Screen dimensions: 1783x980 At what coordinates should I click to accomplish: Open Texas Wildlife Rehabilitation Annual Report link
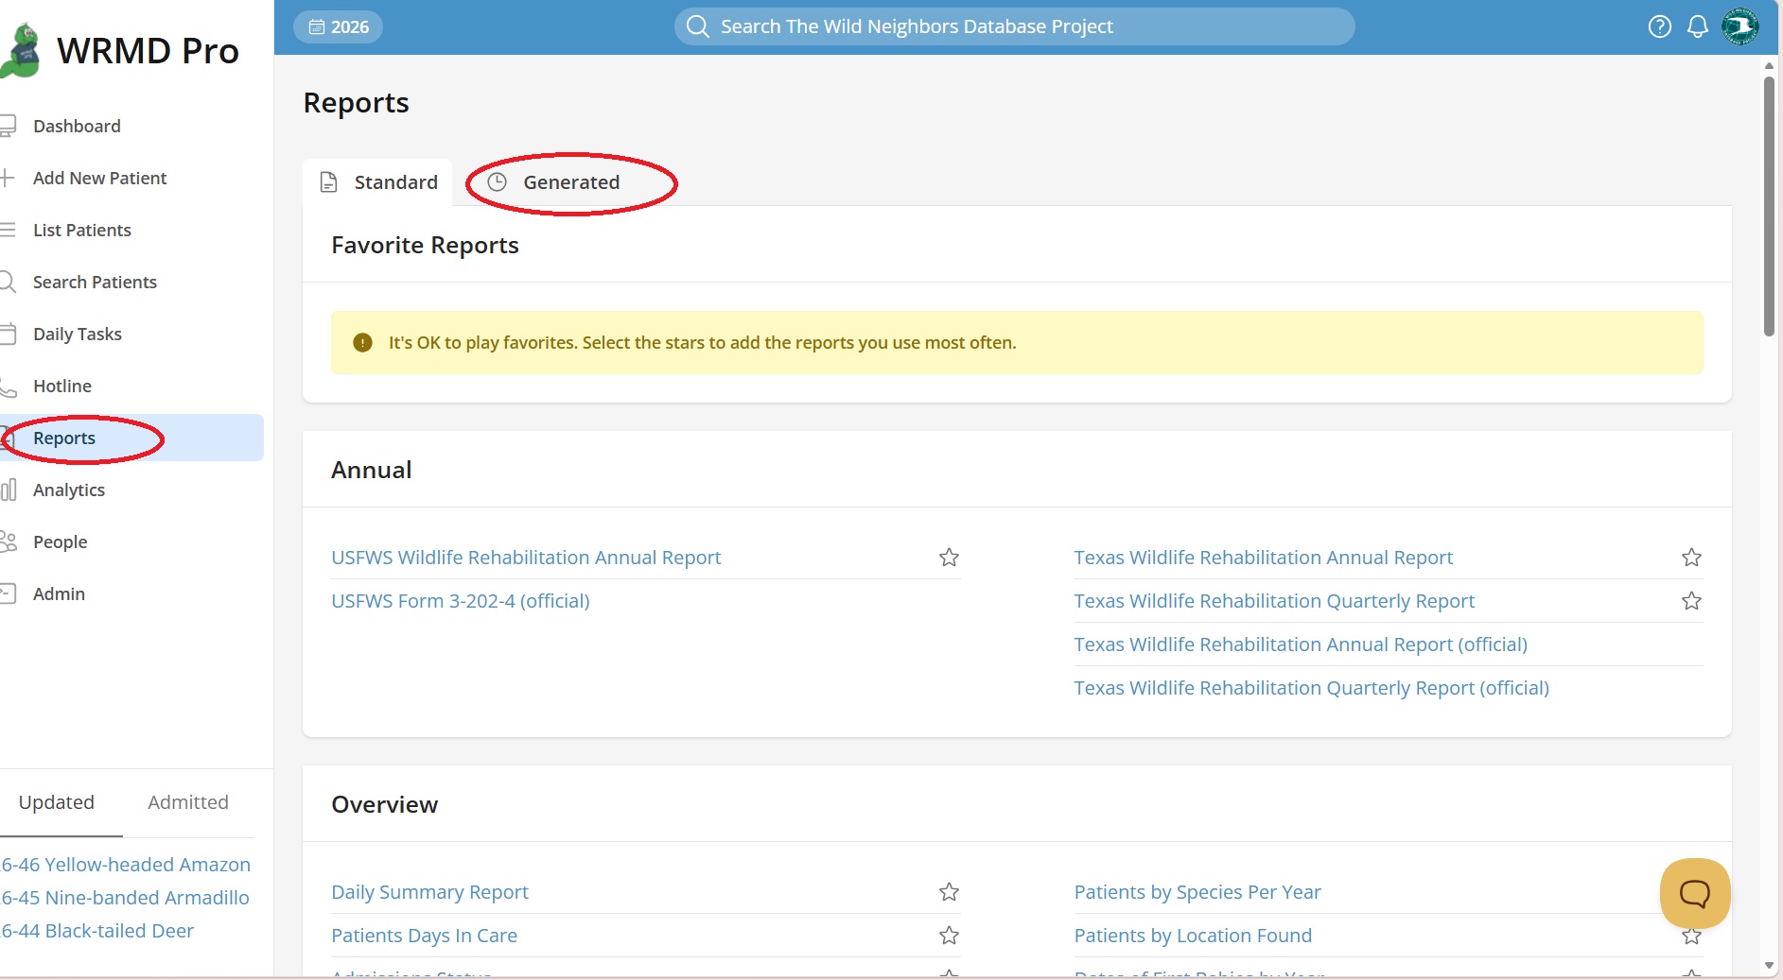[x=1263, y=558]
